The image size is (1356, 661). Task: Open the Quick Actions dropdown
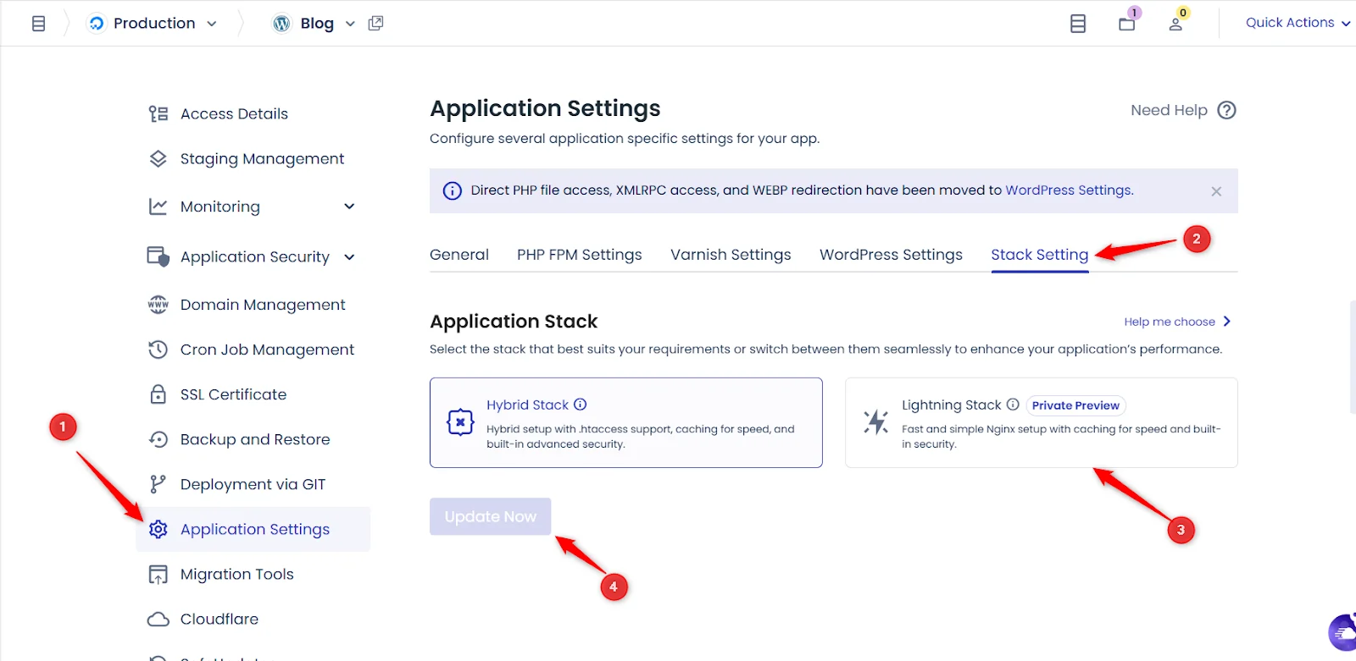(x=1298, y=23)
